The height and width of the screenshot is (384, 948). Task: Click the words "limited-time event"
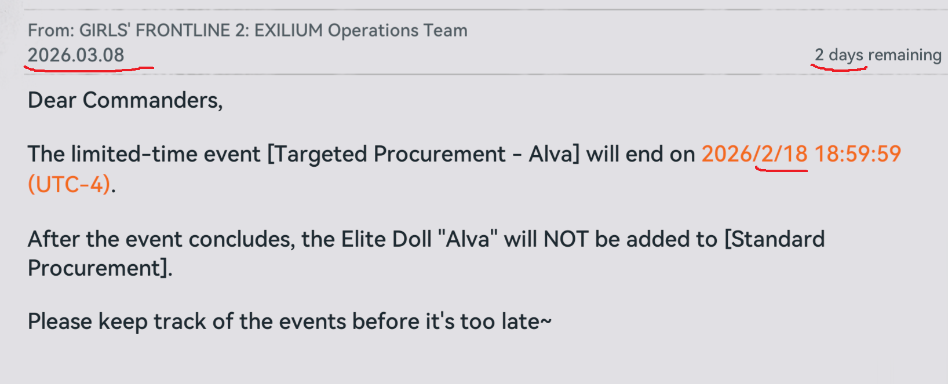166,154
